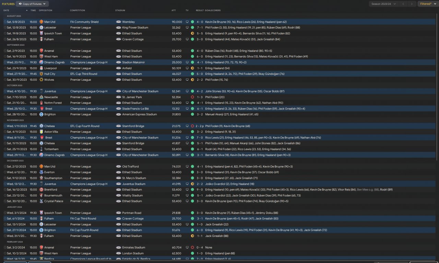Tick the selection circle for Sat, 26/8/2023 fixture

click(5, 39)
